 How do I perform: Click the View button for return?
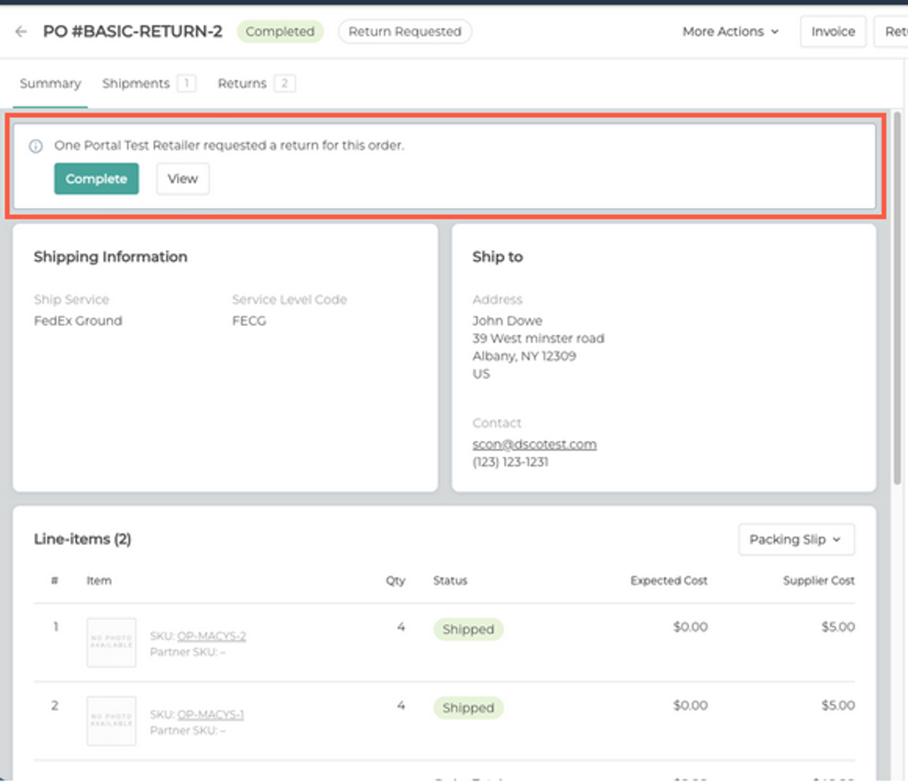tap(183, 179)
